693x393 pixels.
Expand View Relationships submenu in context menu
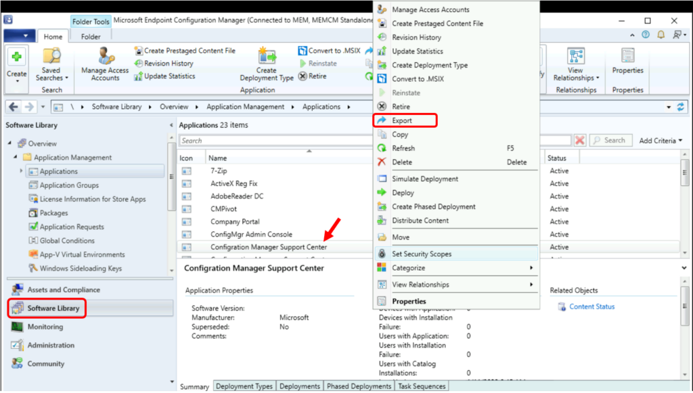point(457,285)
